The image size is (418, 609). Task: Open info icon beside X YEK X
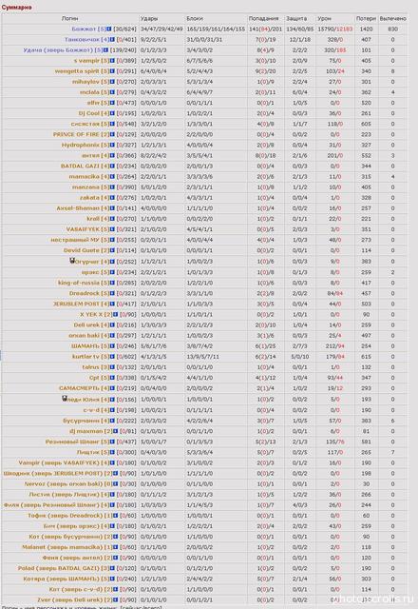pyautogui.click(x=115, y=315)
